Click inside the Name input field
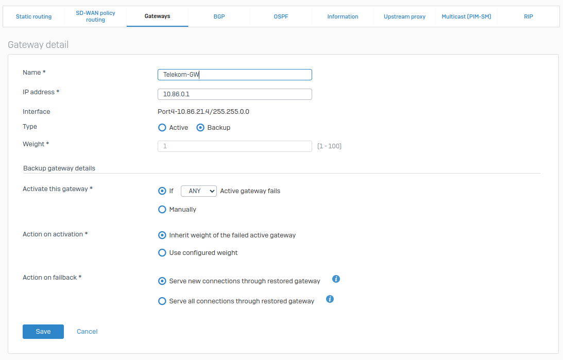The image size is (563, 360). (234, 74)
